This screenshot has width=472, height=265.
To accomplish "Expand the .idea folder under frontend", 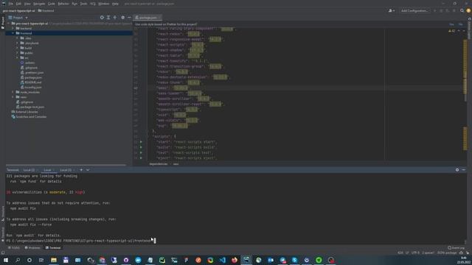I will 17,38.
